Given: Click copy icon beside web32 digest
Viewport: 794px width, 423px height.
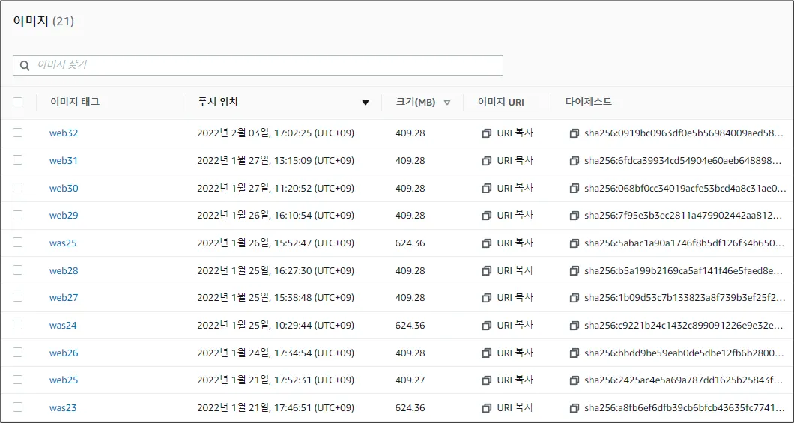Looking at the screenshot, I should click(x=575, y=133).
